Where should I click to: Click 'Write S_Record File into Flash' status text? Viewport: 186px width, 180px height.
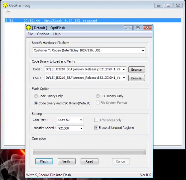49,175
